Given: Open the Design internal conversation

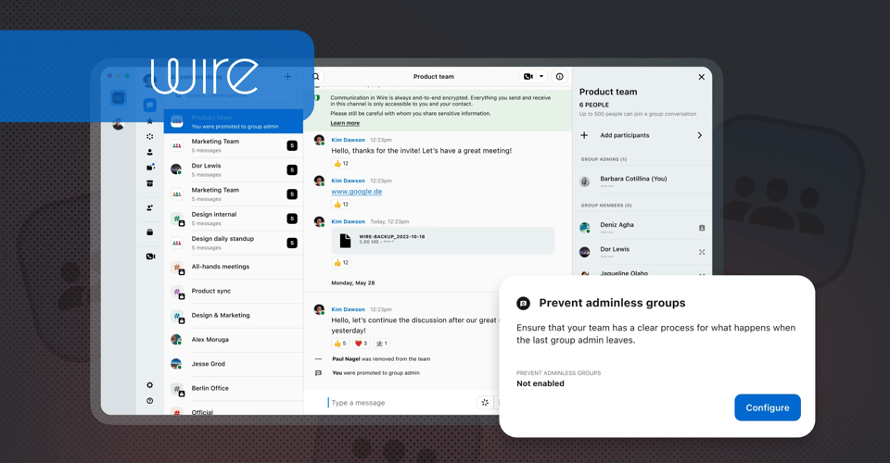Looking at the screenshot, I should [234, 219].
